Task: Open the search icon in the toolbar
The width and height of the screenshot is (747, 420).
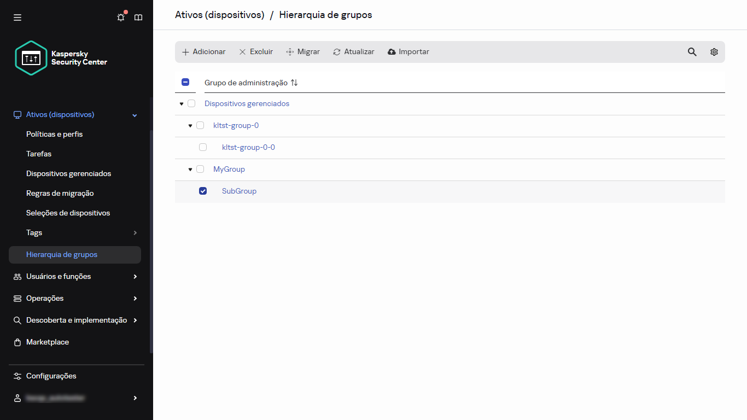Action: (x=692, y=51)
